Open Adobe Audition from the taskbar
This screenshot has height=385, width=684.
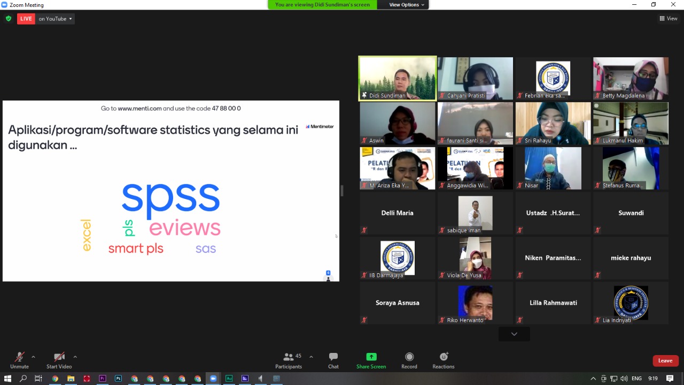pos(229,379)
